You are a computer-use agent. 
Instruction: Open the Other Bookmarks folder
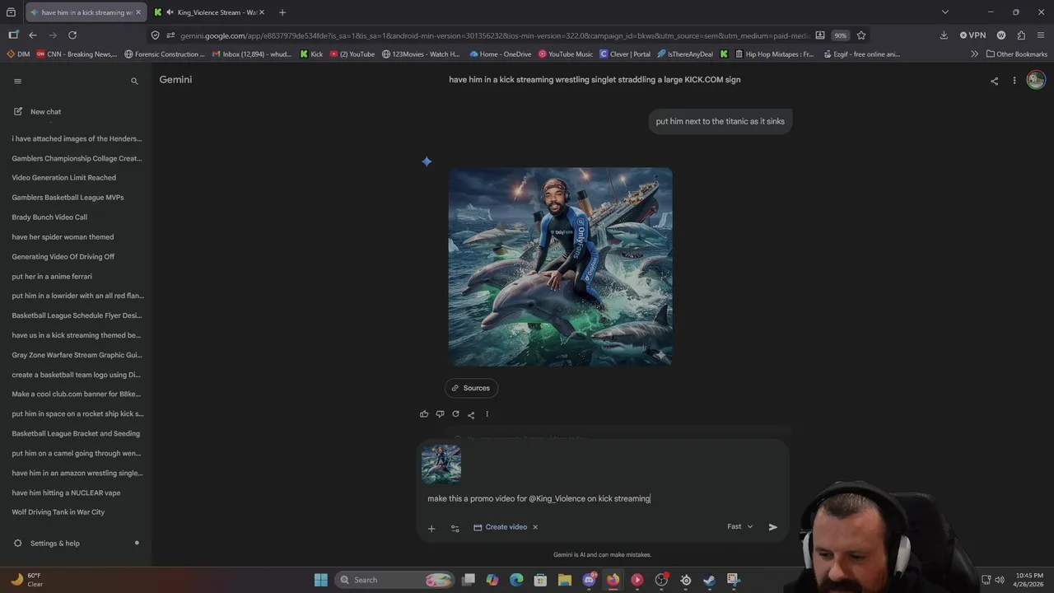tap(1017, 54)
